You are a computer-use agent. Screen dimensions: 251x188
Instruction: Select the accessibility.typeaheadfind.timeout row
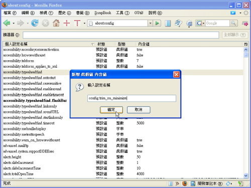[x=123, y=123]
